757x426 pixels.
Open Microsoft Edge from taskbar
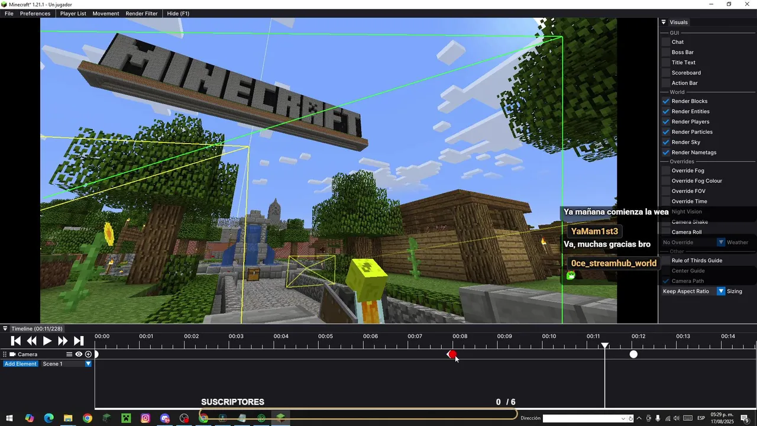[x=48, y=418]
